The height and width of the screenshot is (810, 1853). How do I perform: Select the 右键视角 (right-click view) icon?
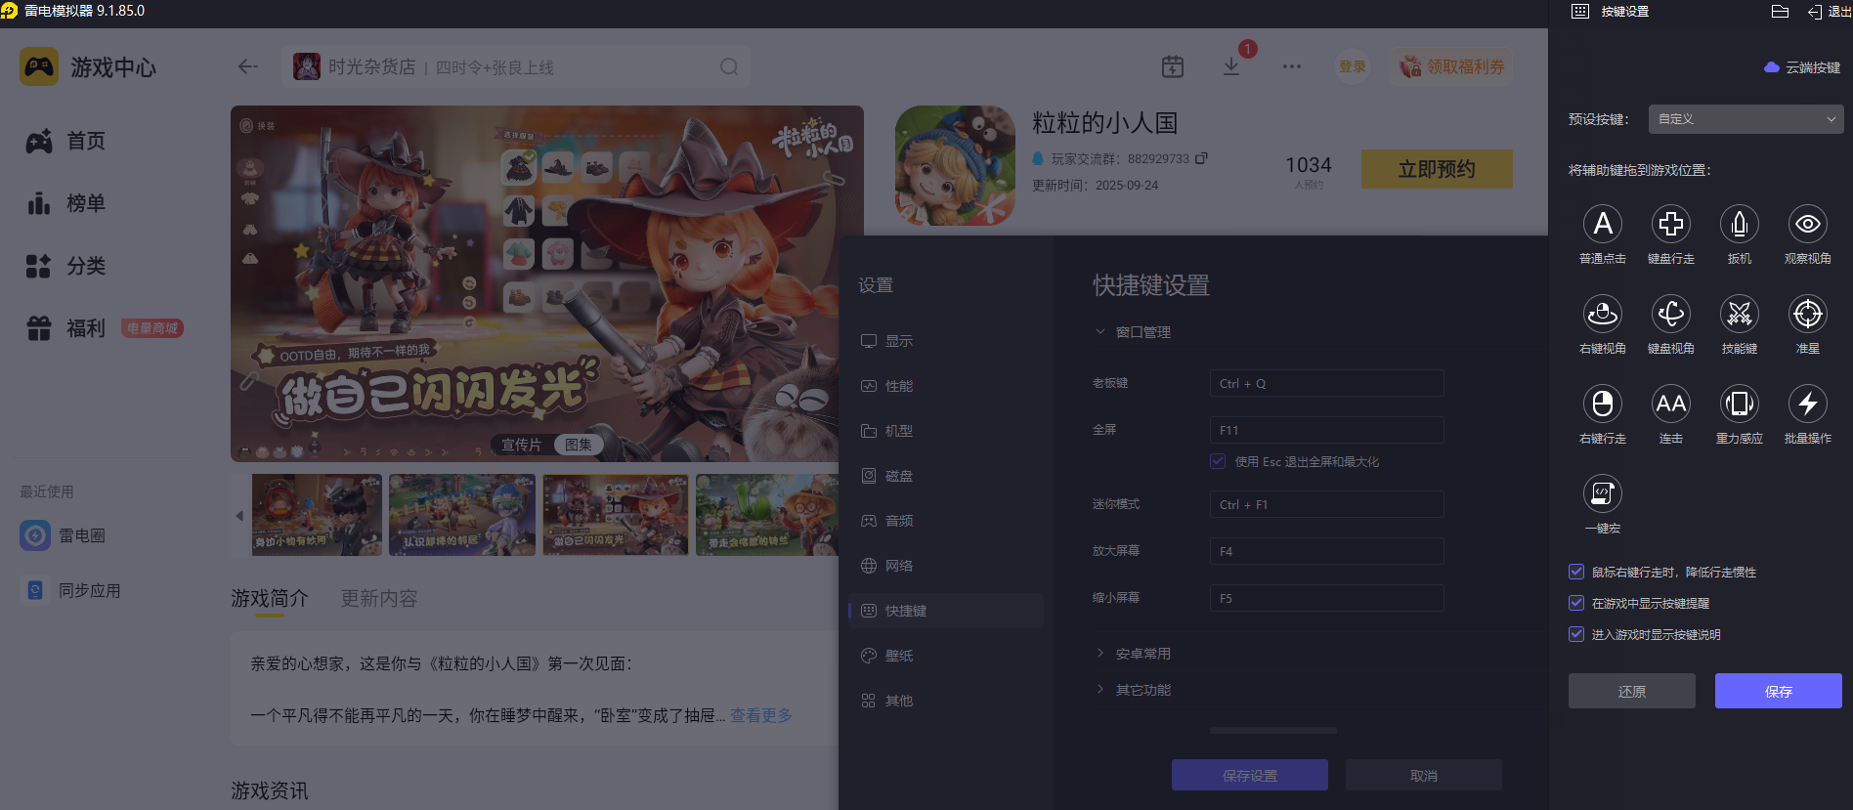(x=1603, y=314)
